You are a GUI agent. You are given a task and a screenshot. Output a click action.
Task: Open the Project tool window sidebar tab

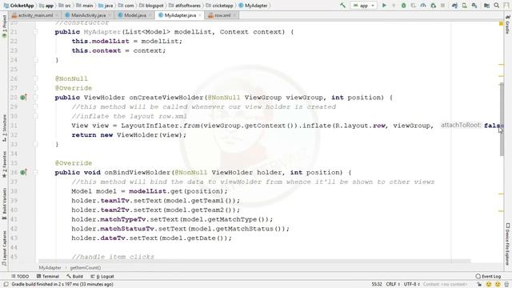[x=4, y=26]
